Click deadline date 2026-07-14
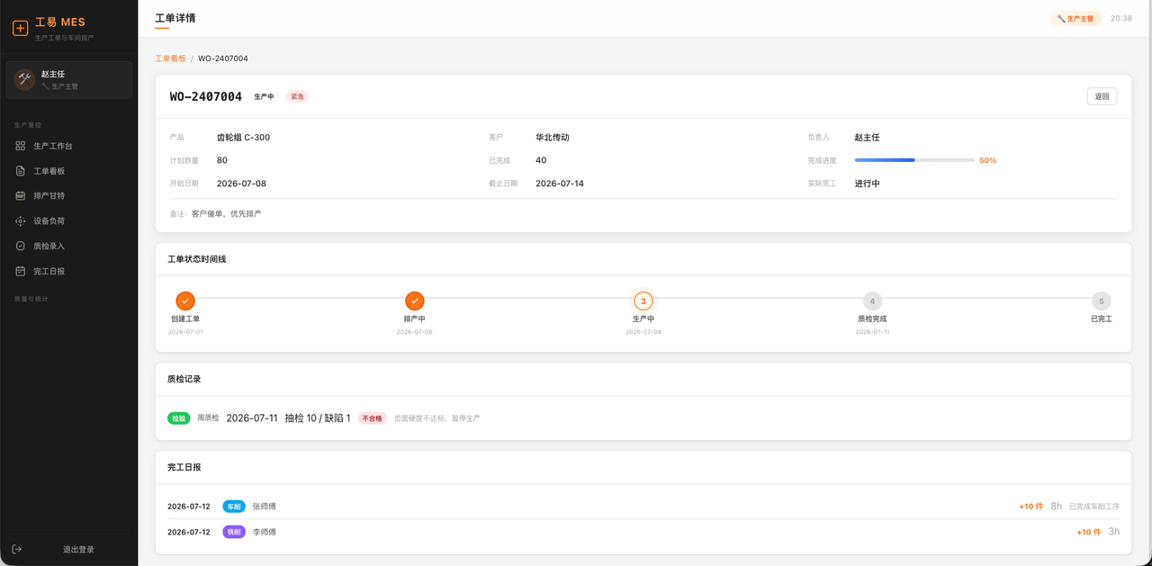 click(x=560, y=184)
